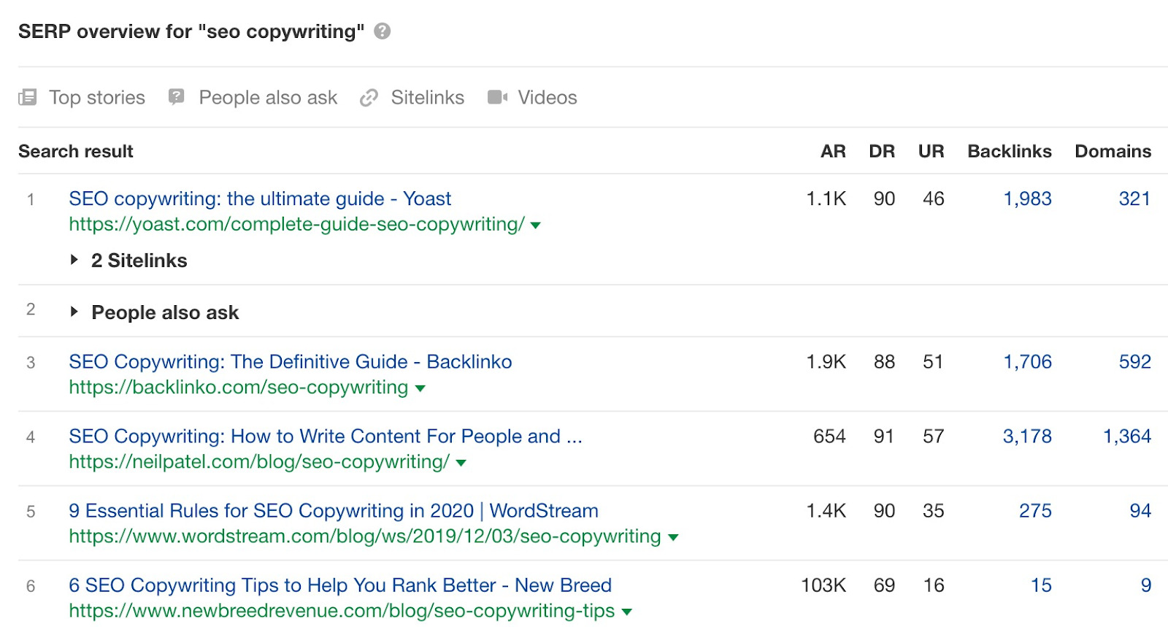The height and width of the screenshot is (627, 1168).
Task: Open dropdown arrow next to New Breed URL
Action: pyautogui.click(x=626, y=612)
